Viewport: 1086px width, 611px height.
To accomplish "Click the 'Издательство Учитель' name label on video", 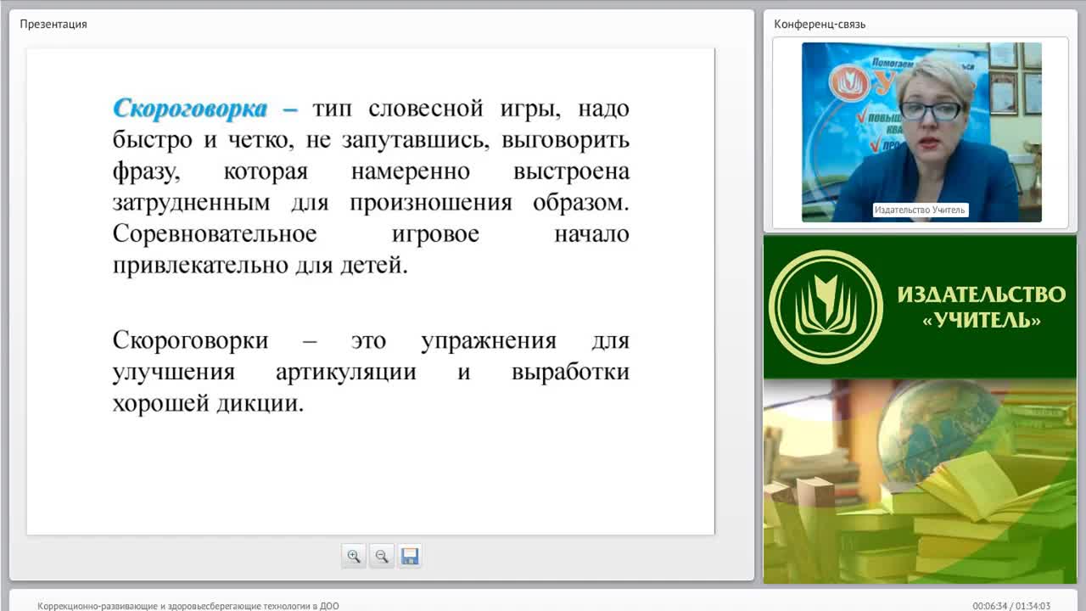I will click(x=920, y=210).
